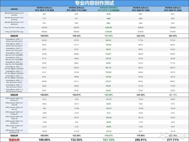
Task: Click the overall 277.71% summary value
Action: click(x=173, y=140)
